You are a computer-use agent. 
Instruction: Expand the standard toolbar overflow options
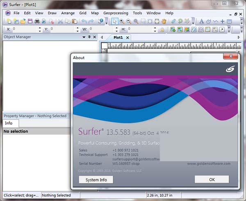[x=107, y=22]
